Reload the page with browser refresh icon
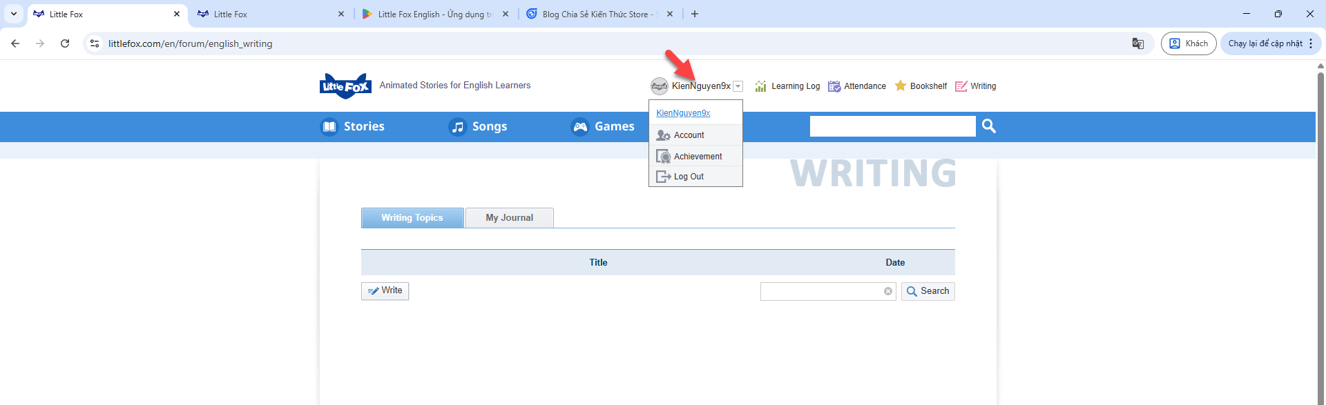1326x405 pixels. 65,43
